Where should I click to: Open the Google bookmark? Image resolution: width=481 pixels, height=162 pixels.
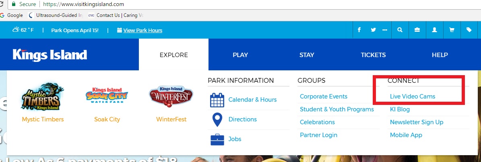[x=11, y=15]
